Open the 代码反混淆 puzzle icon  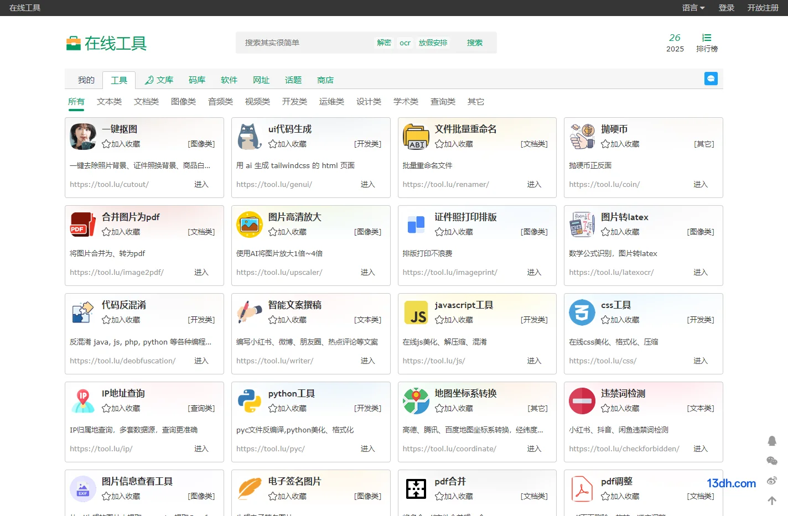[83, 312]
